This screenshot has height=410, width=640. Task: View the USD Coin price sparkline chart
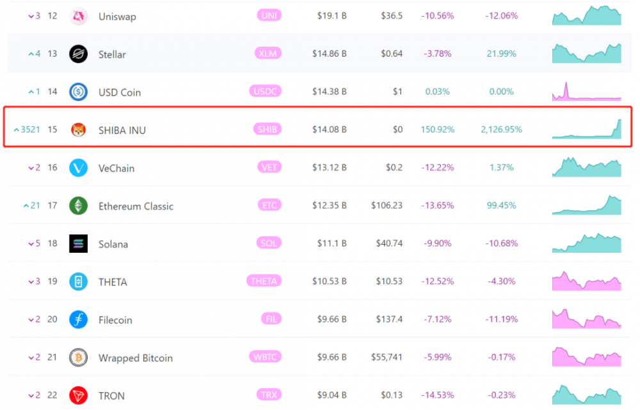[x=586, y=91]
